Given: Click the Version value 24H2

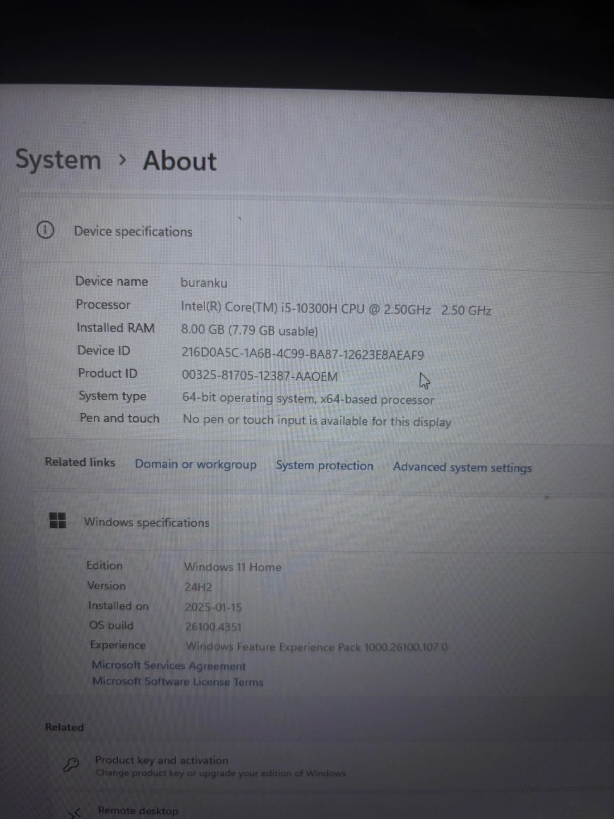Looking at the screenshot, I should [198, 586].
